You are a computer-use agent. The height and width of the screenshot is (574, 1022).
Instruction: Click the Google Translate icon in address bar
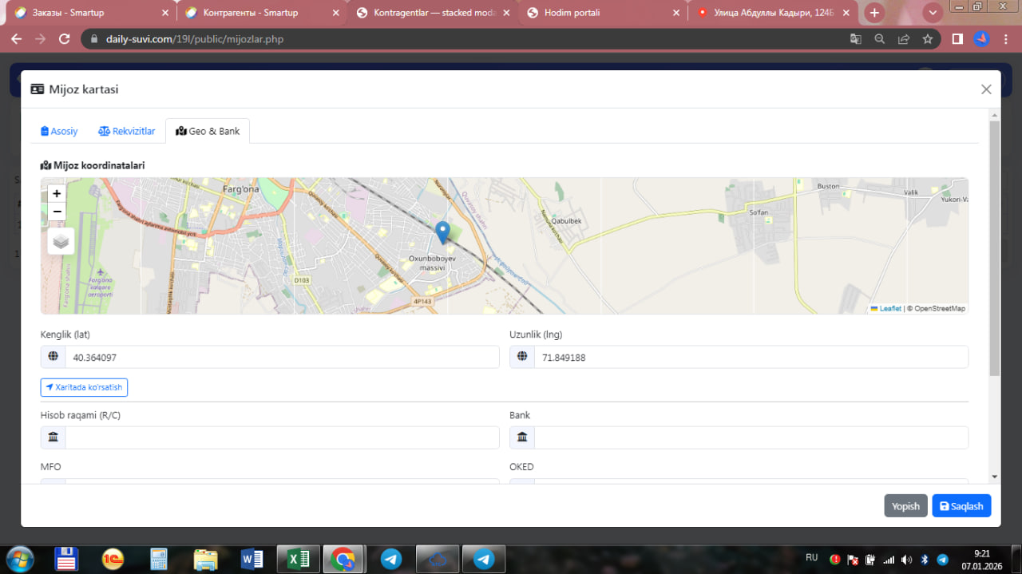click(855, 38)
